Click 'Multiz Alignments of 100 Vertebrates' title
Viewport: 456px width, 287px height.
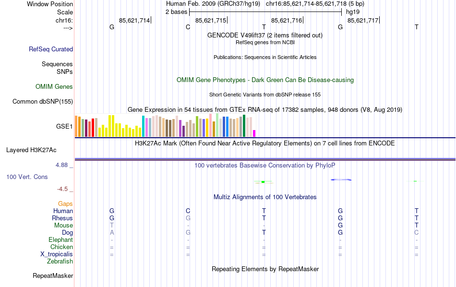(x=265, y=197)
